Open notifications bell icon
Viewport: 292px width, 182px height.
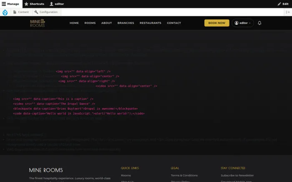(x=259, y=23)
